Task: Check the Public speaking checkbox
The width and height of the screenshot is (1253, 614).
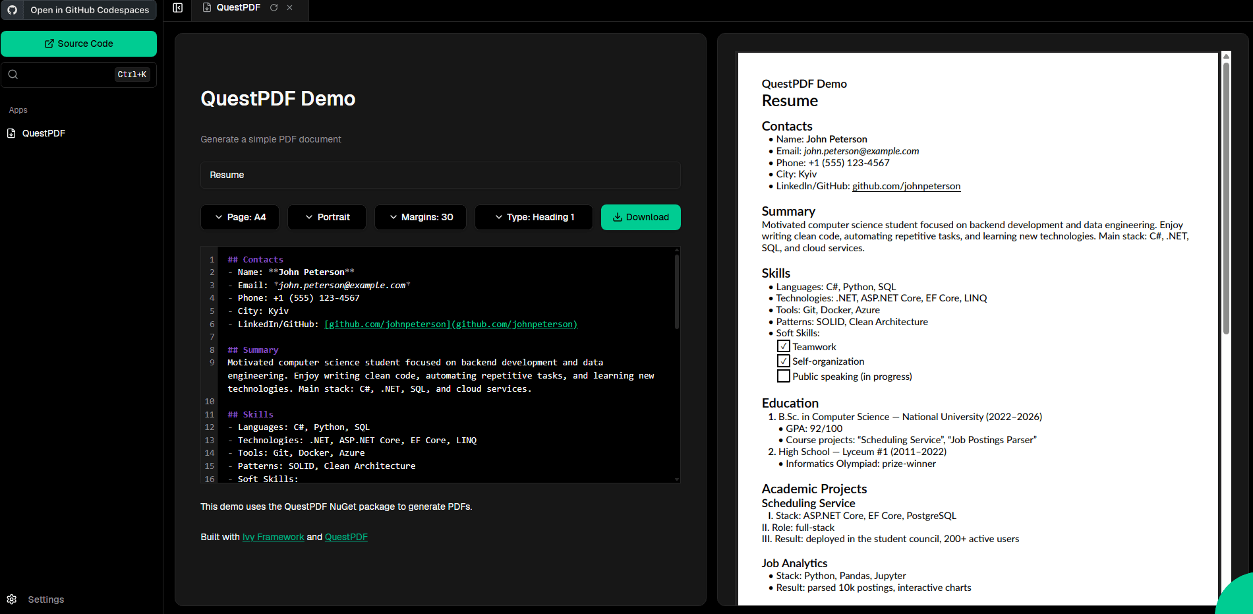Action: click(x=783, y=376)
